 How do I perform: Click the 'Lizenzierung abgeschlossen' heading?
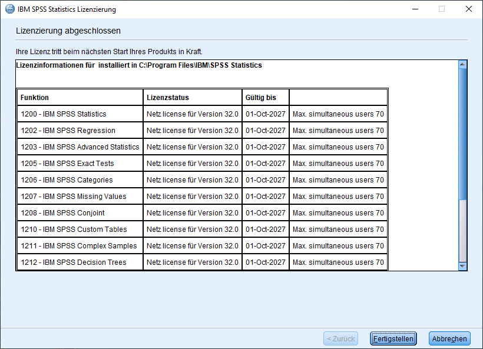tap(68, 31)
